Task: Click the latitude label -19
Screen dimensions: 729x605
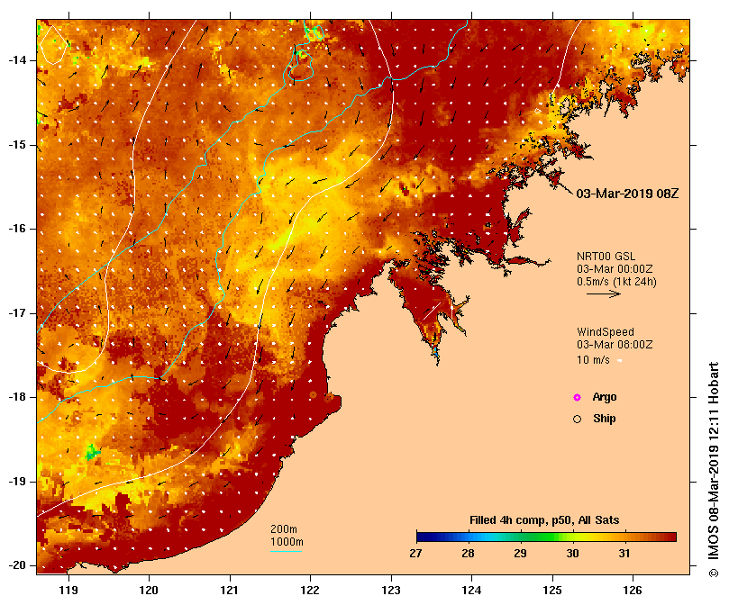Action: (x=18, y=482)
